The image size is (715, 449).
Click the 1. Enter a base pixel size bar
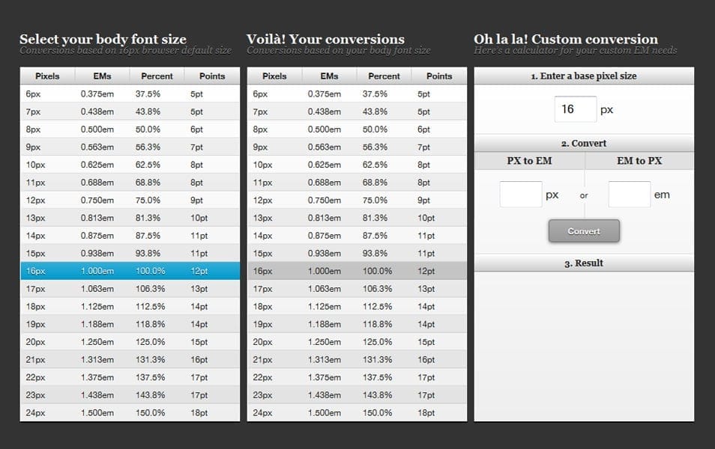(x=583, y=76)
